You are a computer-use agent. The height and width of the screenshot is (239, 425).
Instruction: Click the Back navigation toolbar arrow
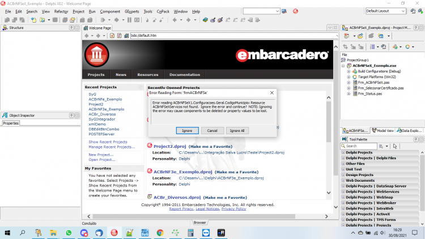(175, 20)
